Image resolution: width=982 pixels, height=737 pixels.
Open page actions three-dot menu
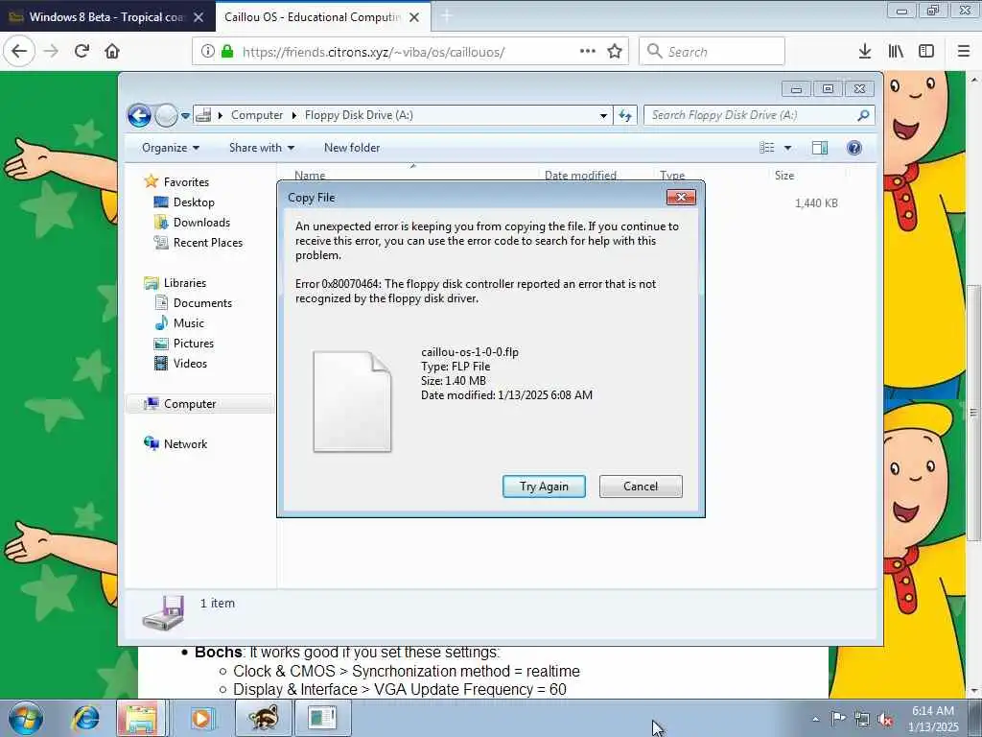[588, 51]
